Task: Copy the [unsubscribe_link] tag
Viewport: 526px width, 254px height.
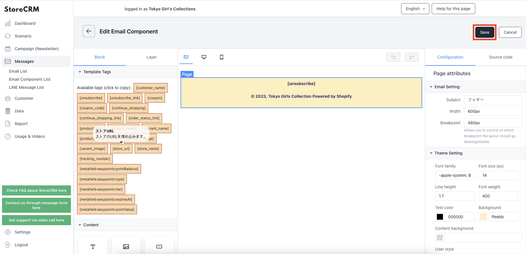Action: (125, 98)
